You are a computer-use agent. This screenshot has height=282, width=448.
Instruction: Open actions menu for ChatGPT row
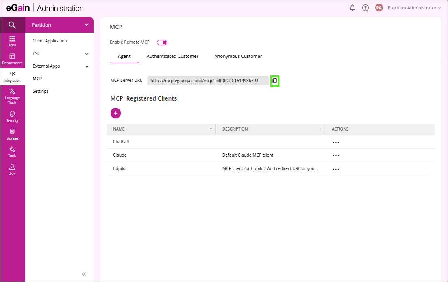(x=336, y=142)
